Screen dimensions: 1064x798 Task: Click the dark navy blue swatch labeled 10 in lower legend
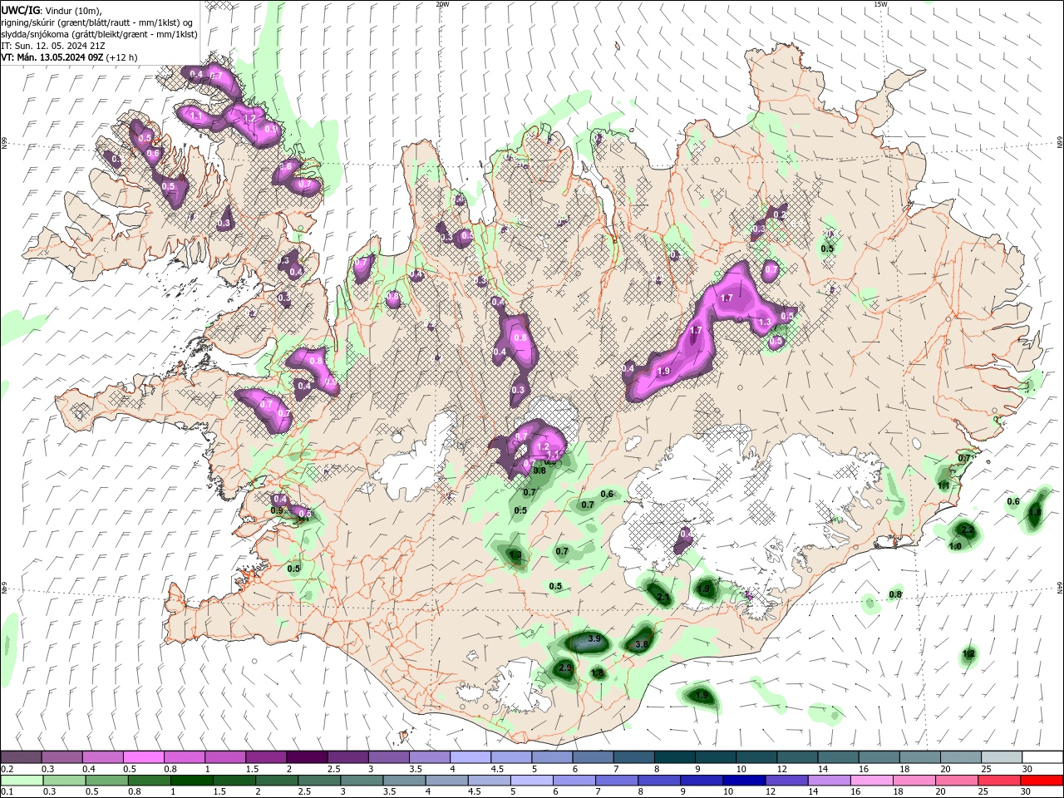click(x=744, y=781)
